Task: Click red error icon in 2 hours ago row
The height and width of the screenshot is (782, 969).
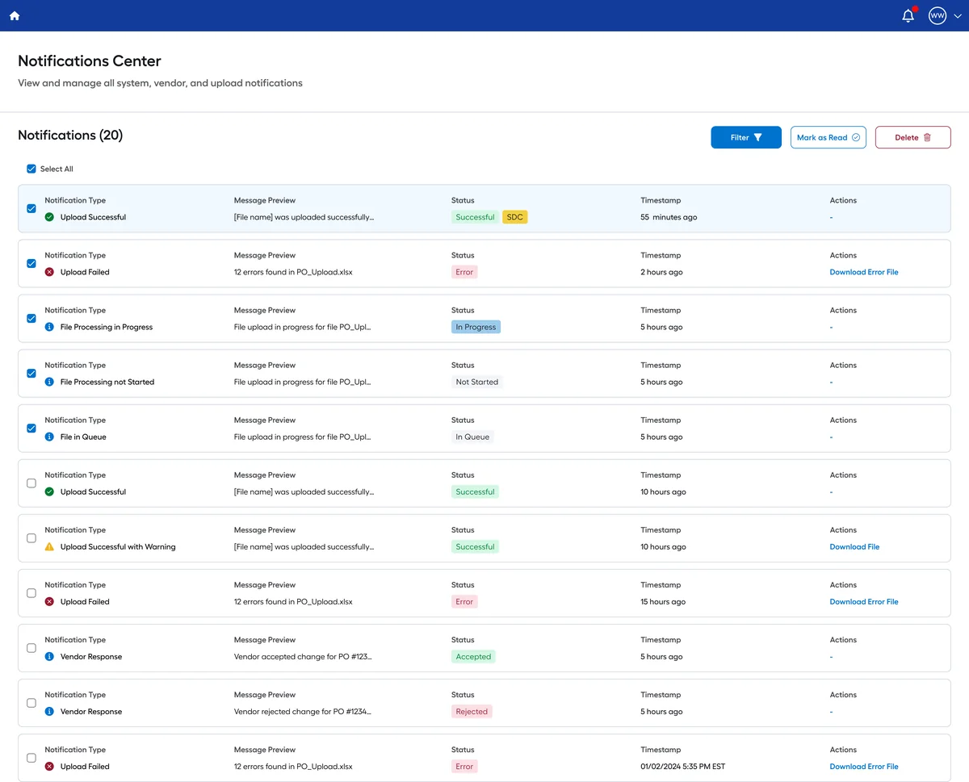Action: click(49, 272)
